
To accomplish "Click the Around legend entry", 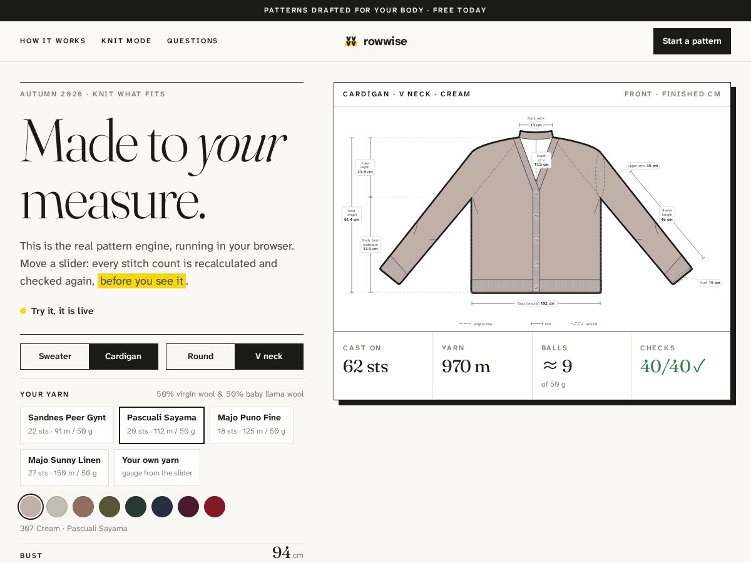I will [585, 324].
